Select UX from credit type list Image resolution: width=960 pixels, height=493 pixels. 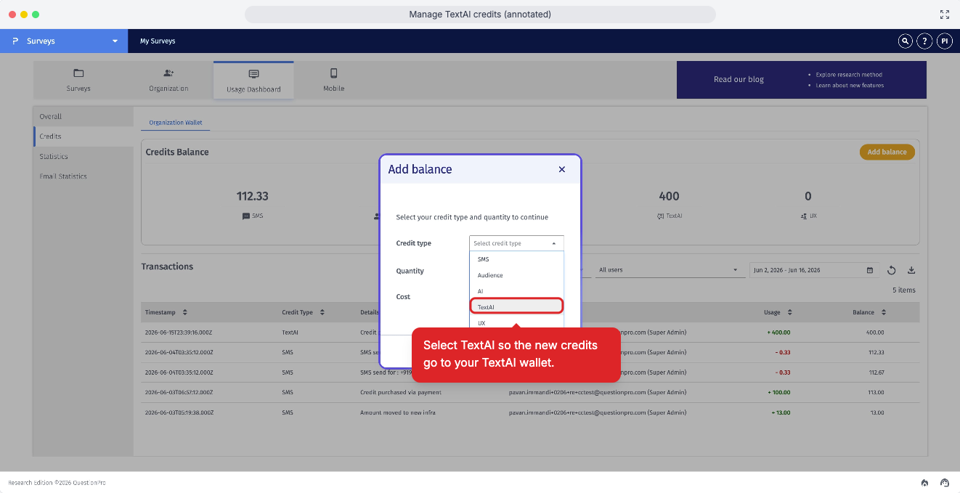click(x=516, y=322)
